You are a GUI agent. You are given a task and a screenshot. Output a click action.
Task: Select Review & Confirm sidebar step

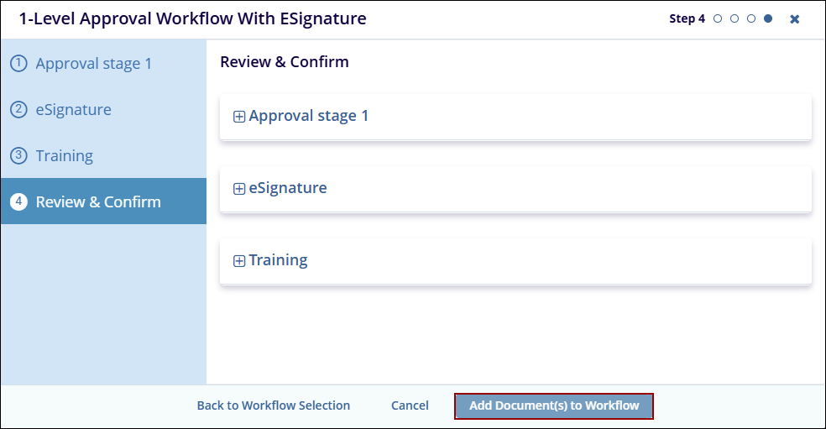[98, 202]
